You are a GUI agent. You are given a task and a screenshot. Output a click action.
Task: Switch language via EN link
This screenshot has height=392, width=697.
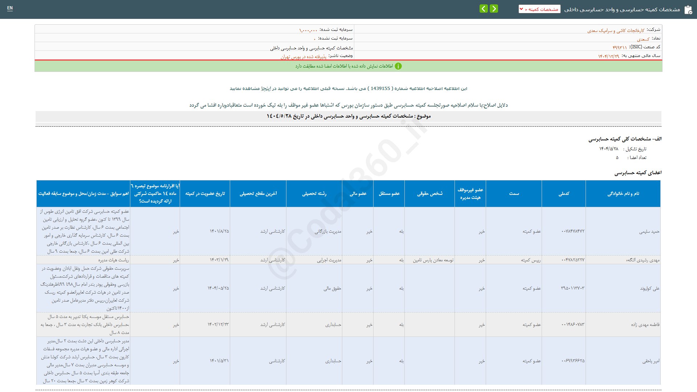pyautogui.click(x=10, y=8)
